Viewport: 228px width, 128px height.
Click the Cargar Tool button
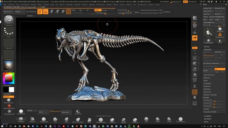(208, 8)
